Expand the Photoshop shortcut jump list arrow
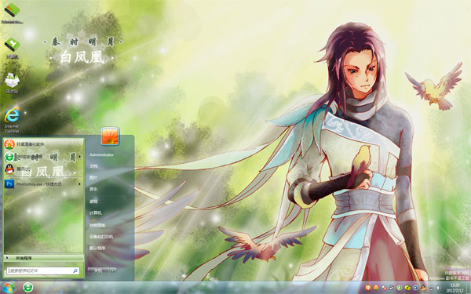The image size is (471, 294). [80, 183]
